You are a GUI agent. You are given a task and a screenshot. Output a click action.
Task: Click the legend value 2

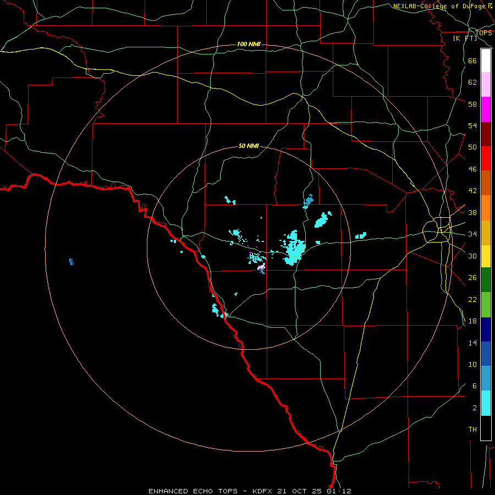(475, 408)
